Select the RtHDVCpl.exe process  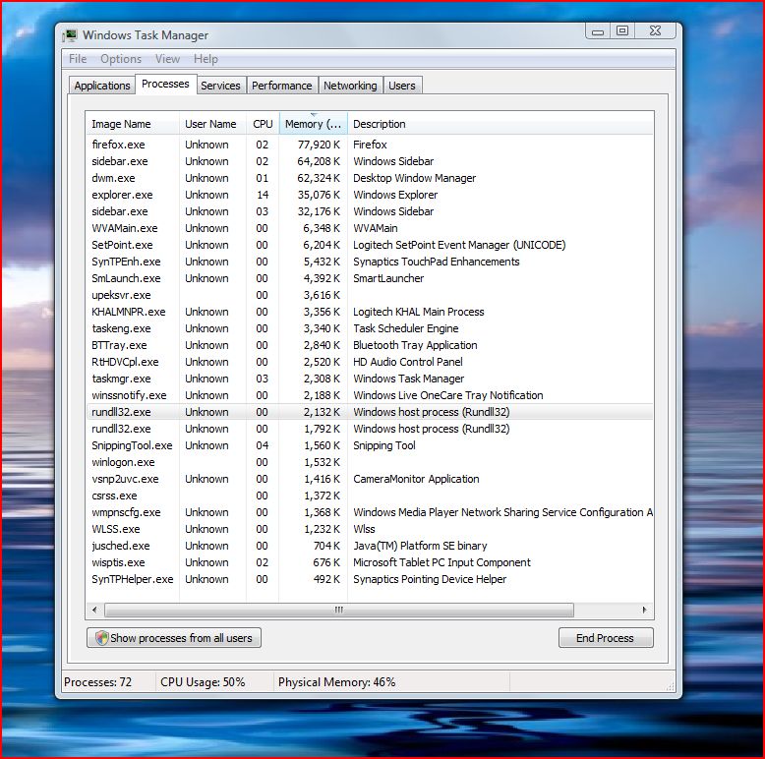370,362
